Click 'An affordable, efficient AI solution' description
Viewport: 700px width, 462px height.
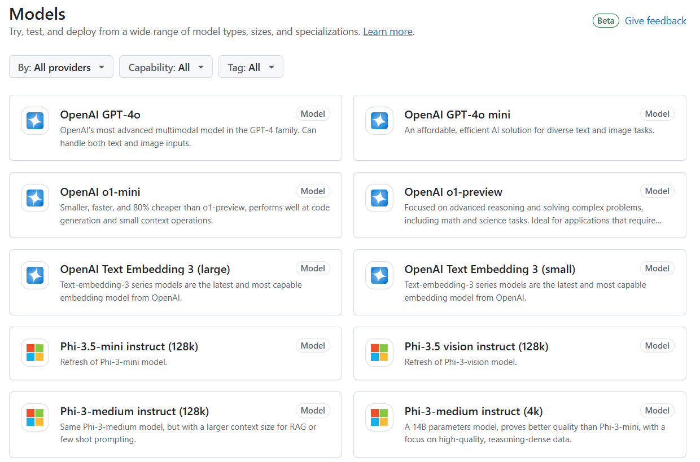point(530,130)
